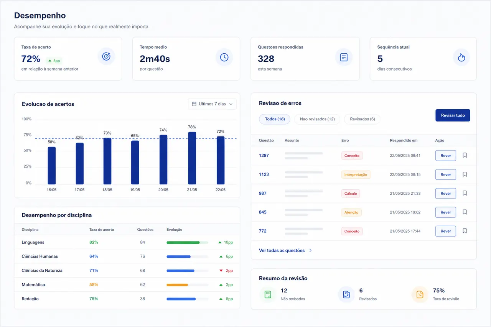The height and width of the screenshot is (327, 491).
Task: Click the Evolução column header
Action: (175, 230)
